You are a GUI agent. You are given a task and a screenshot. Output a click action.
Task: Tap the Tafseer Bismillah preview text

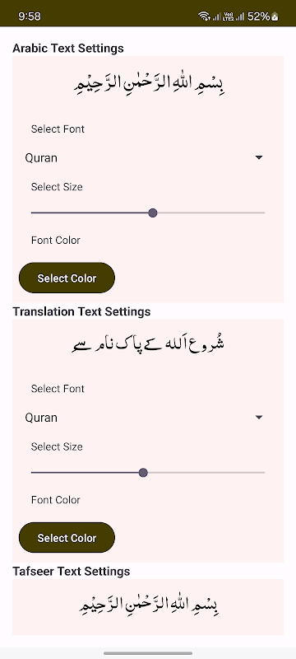[x=148, y=605]
